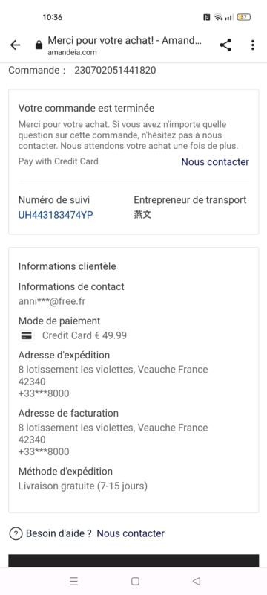Viewport: 267px width, 595px height.
Task: Tap the black bar at page bottom
Action: (x=133, y=561)
